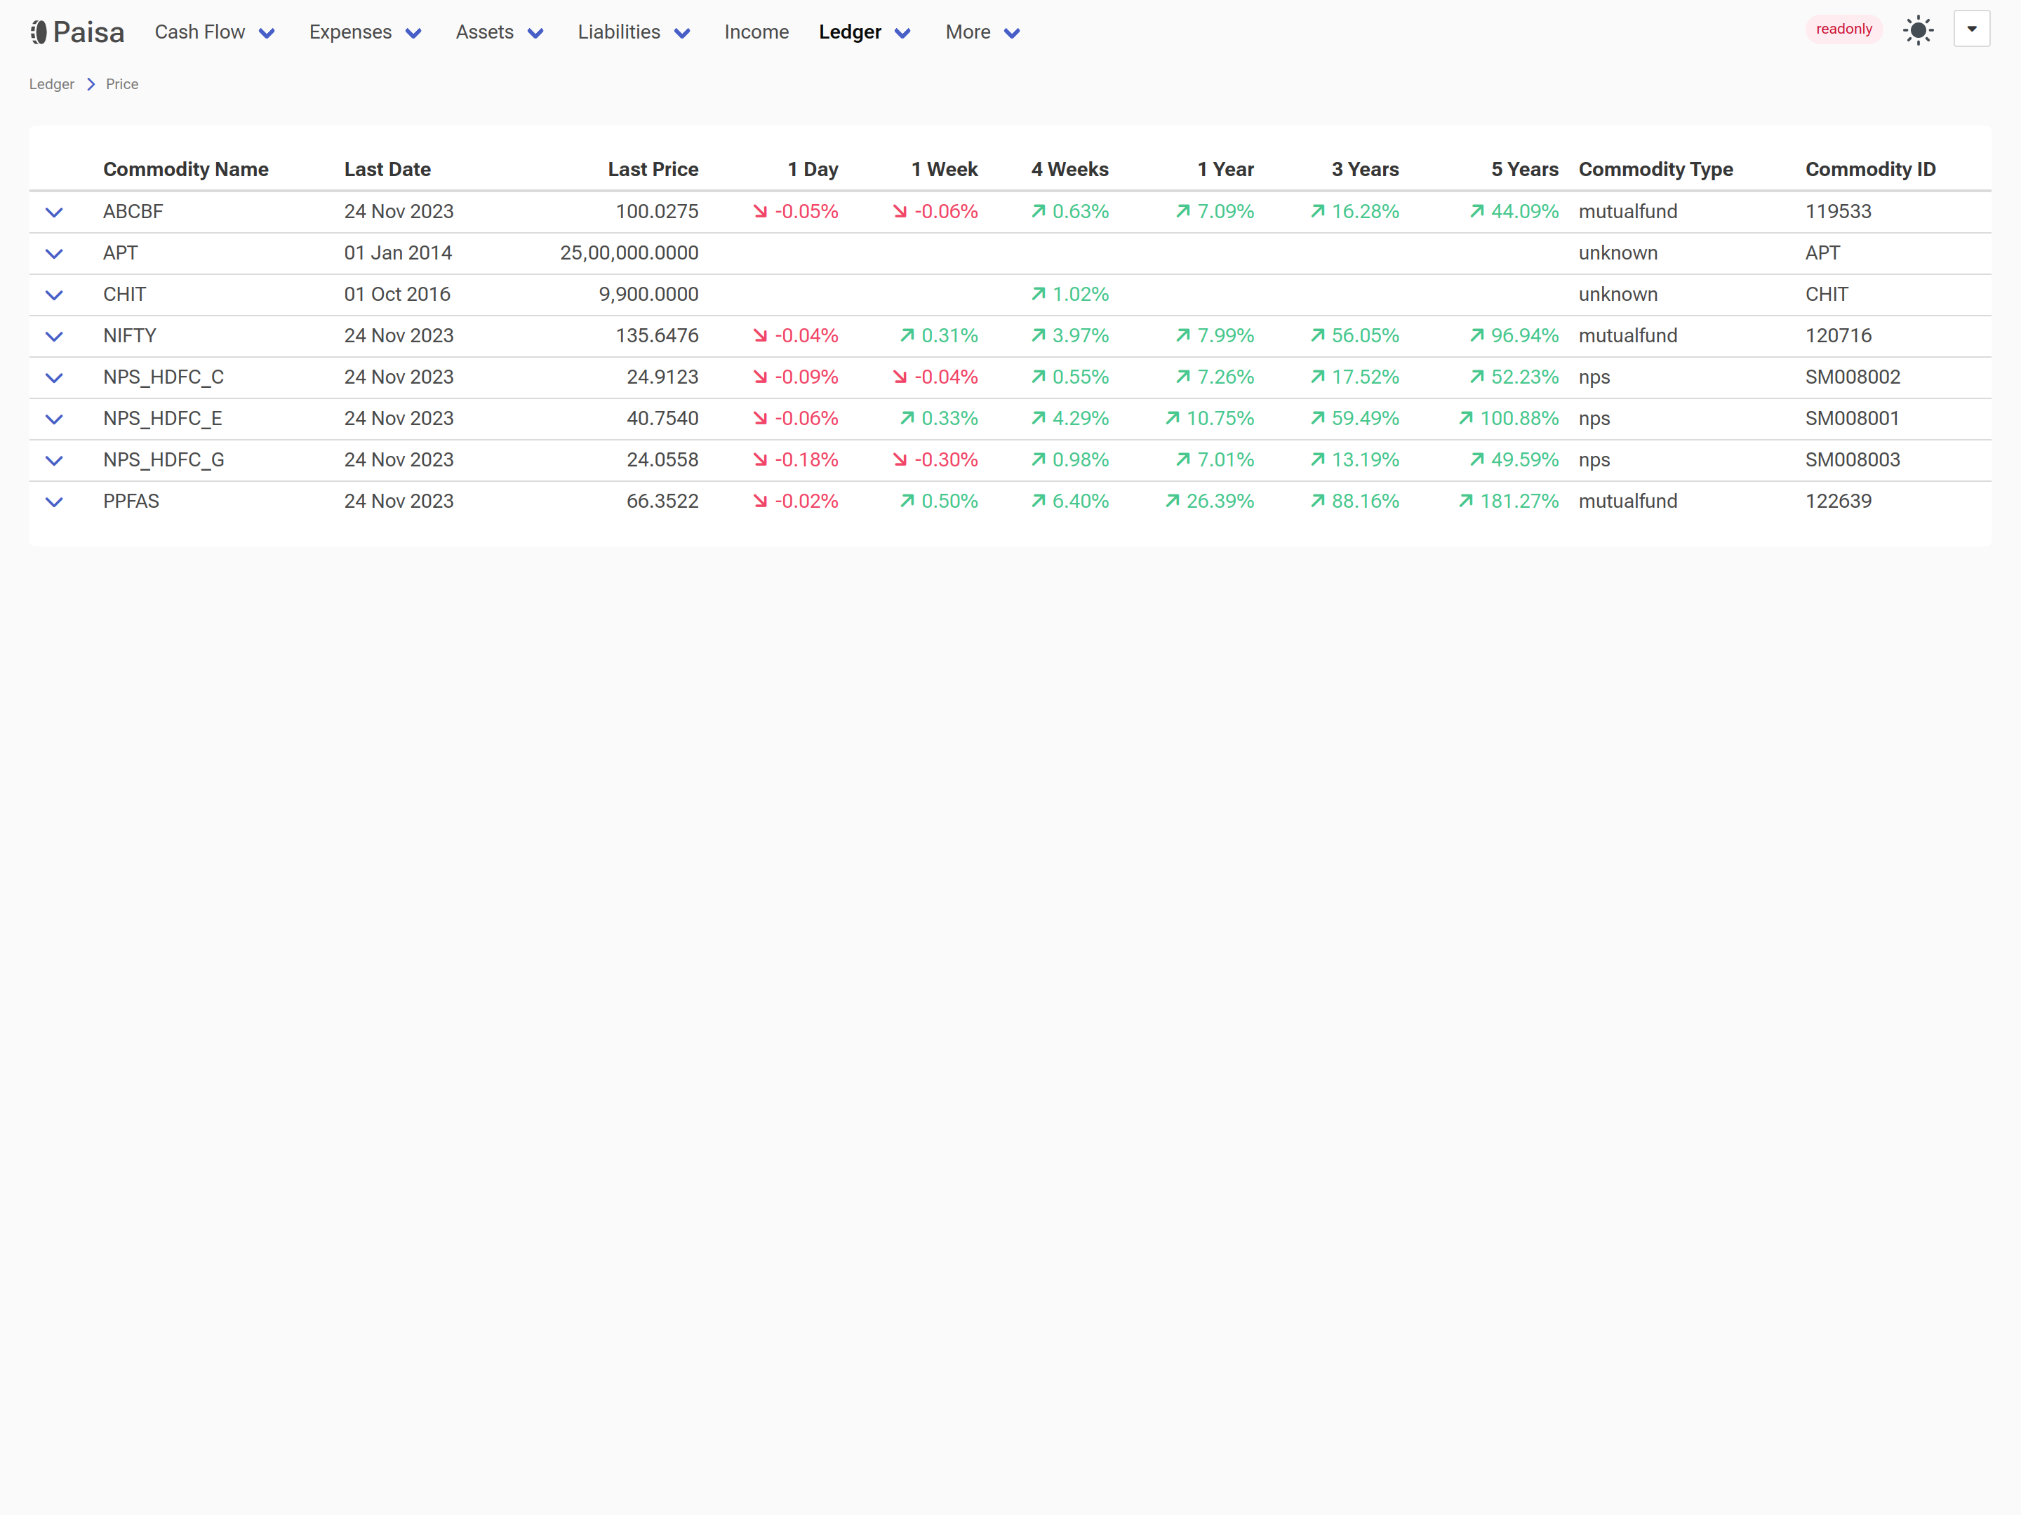Click the up arrow beside PPFAS 26.39%
The height and width of the screenshot is (1515, 2021).
pos(1172,500)
